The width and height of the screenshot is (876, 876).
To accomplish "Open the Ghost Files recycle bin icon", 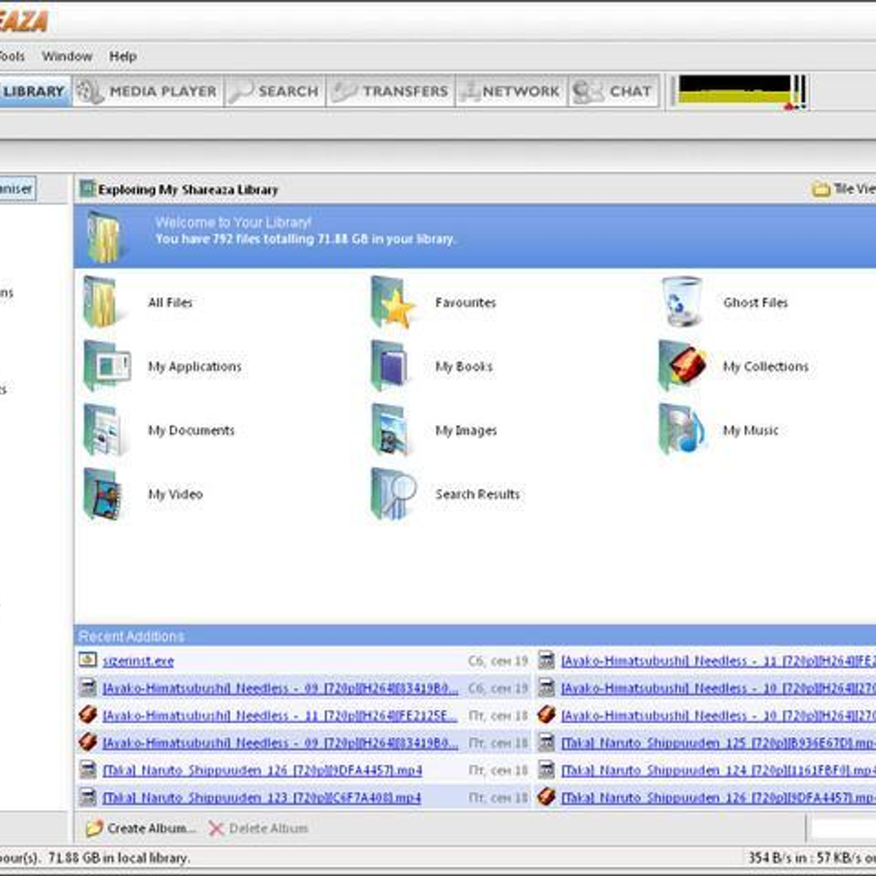I will (x=681, y=302).
